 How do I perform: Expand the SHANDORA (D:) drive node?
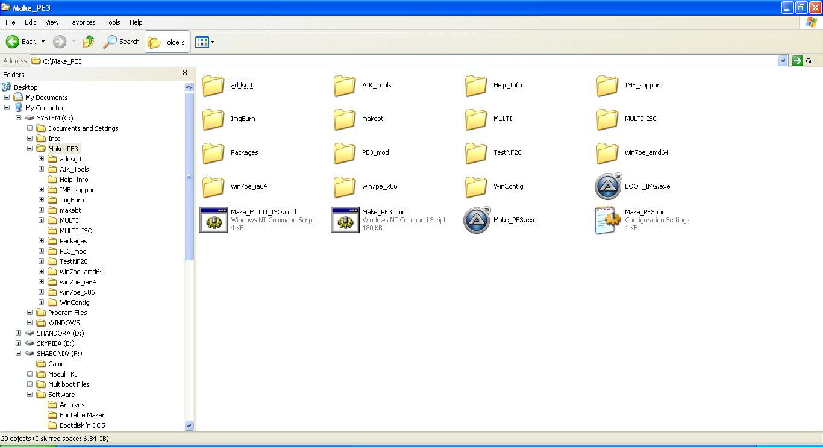pos(18,333)
